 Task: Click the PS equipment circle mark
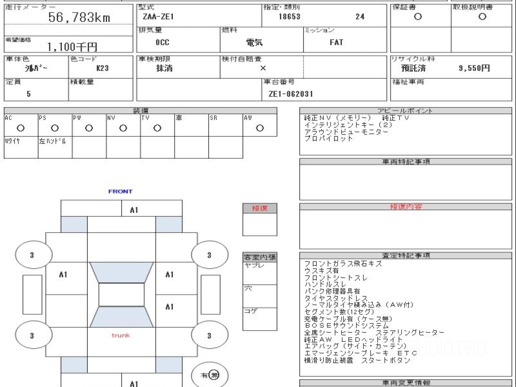(x=55, y=128)
